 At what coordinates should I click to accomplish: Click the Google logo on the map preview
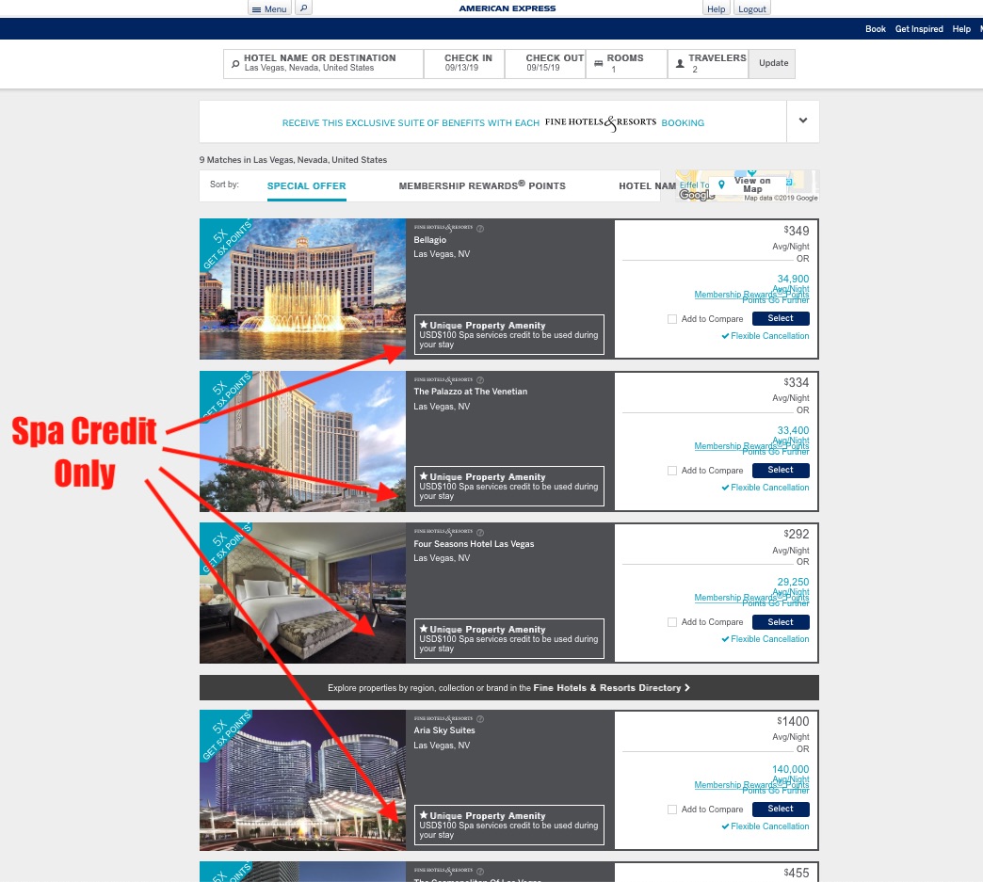pos(695,195)
